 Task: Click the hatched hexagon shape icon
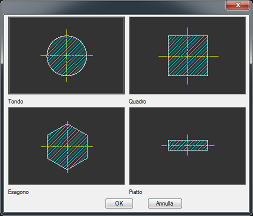[x=67, y=146]
